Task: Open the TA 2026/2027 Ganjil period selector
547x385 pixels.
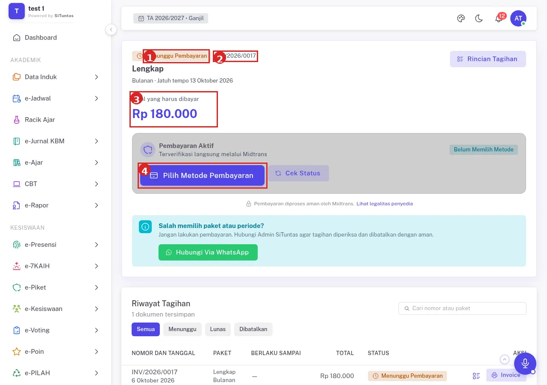Action: pos(171,18)
